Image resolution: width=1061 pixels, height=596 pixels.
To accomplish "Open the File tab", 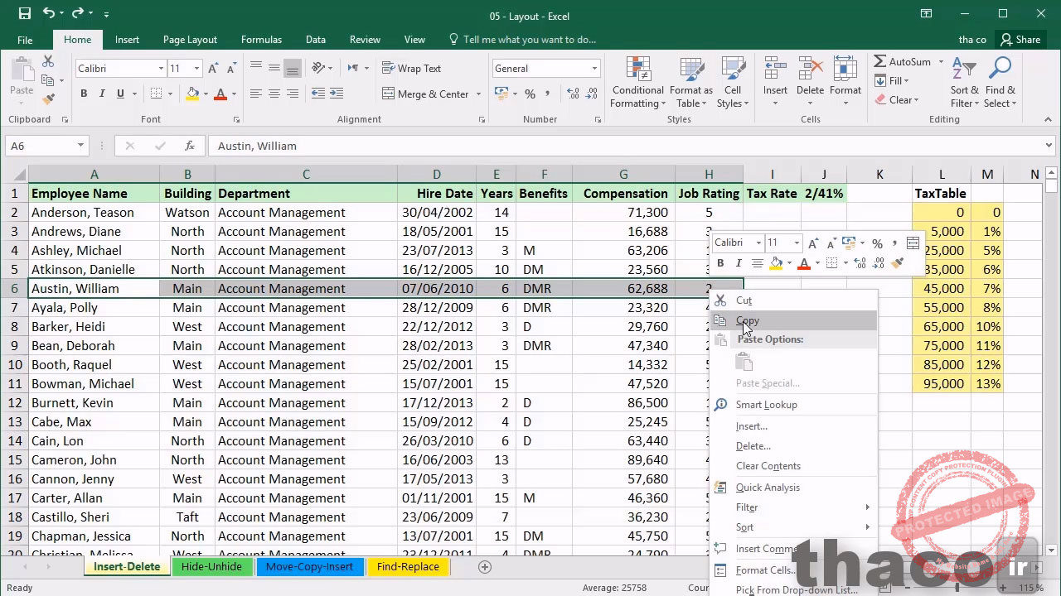I will (25, 40).
